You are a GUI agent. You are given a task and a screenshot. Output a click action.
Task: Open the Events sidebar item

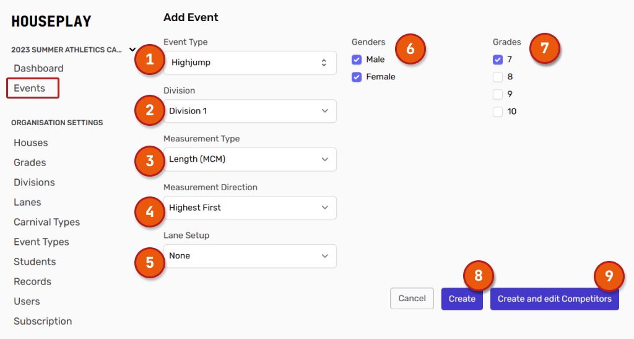(x=30, y=88)
